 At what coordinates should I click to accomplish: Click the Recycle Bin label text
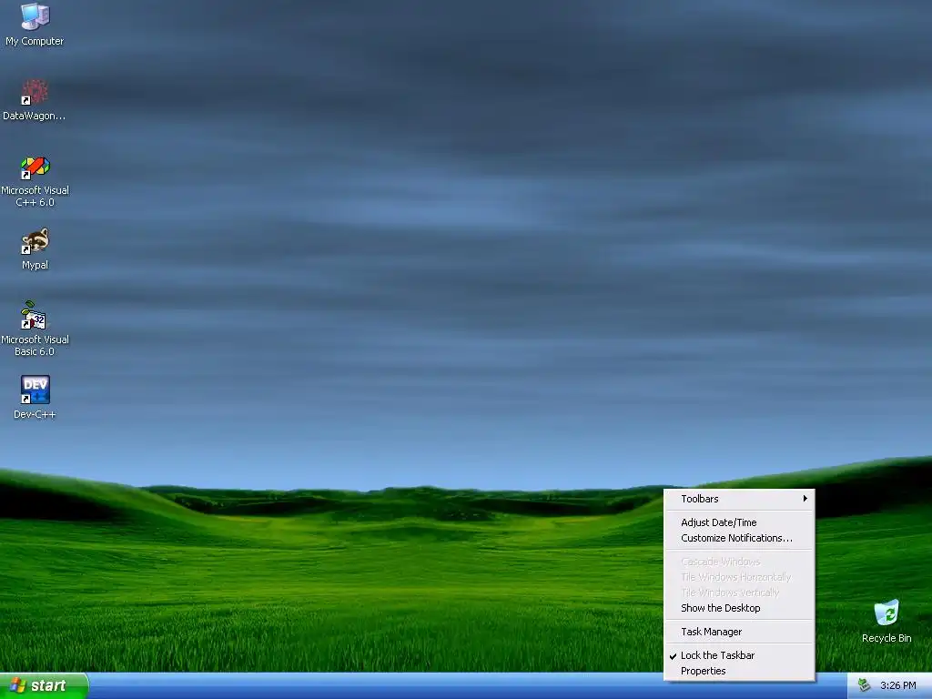[x=886, y=638]
